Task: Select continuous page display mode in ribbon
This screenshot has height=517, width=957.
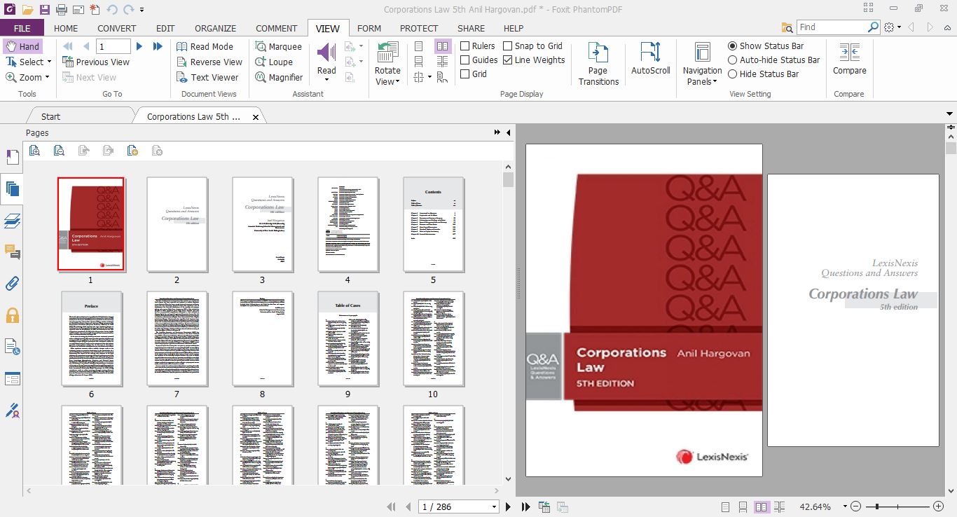Action: (x=419, y=62)
